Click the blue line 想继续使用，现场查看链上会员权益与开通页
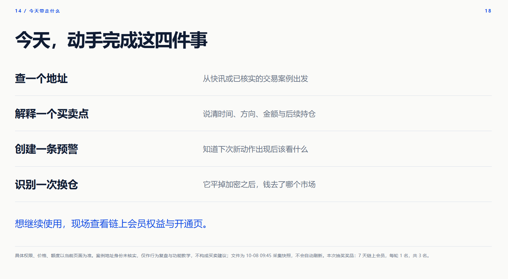The image size is (508, 279). click(111, 224)
